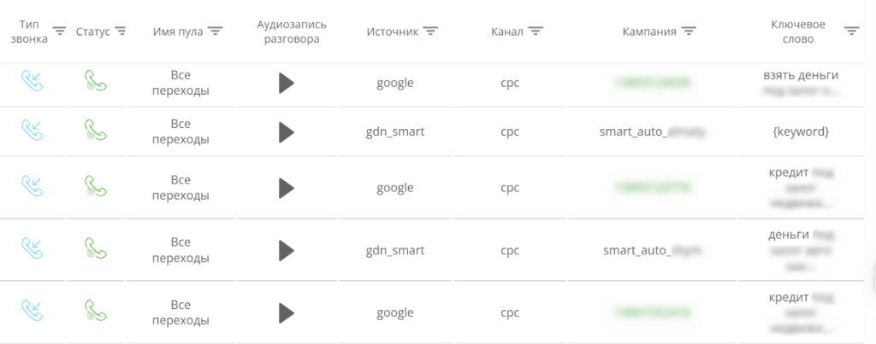
Task: Open filter for Статус column
Action: point(121,32)
